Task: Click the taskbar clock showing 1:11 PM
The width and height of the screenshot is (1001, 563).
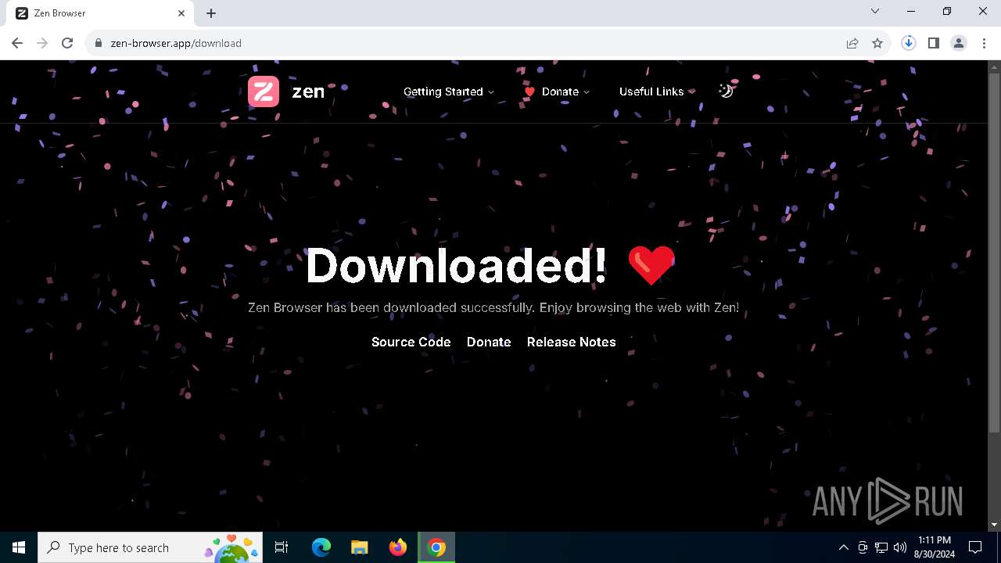Action: click(x=935, y=547)
